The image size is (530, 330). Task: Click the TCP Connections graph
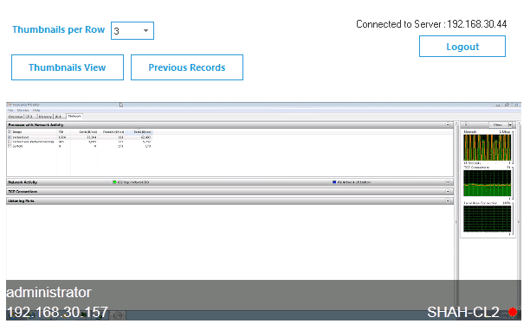(x=487, y=182)
